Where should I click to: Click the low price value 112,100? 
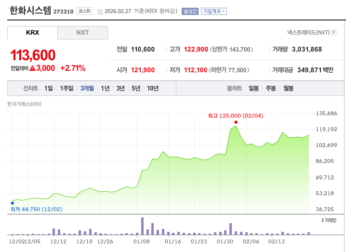pos(196,70)
